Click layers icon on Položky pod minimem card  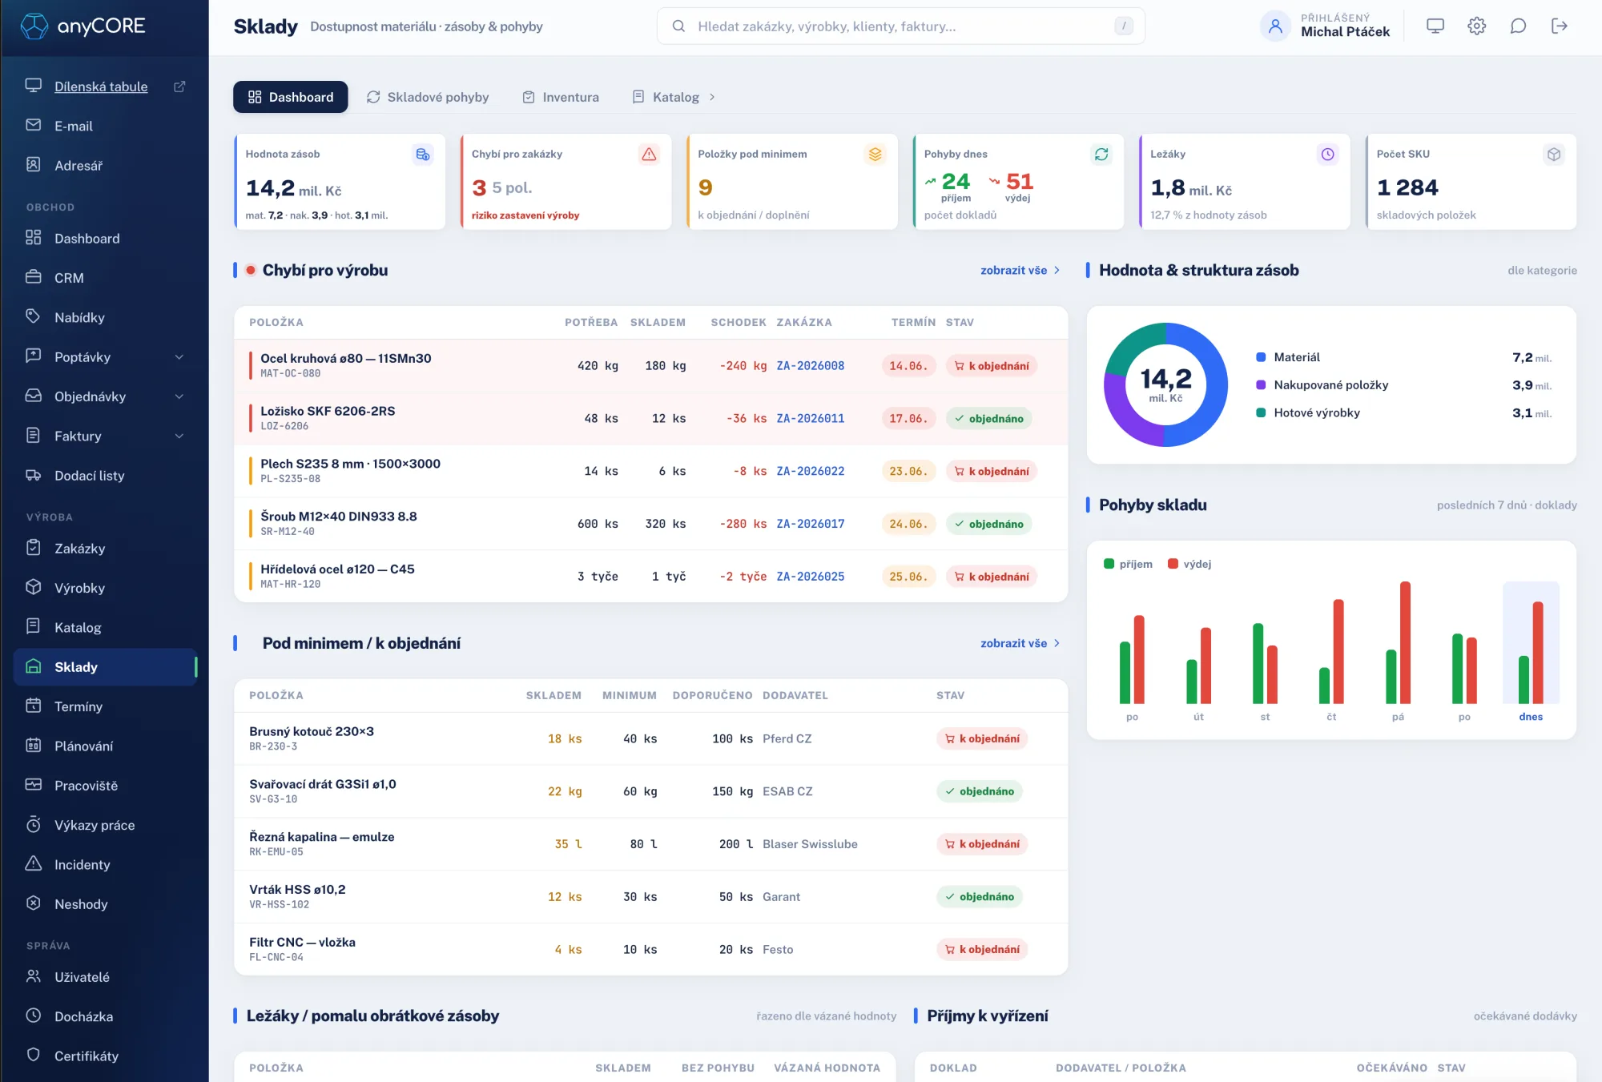click(x=875, y=154)
